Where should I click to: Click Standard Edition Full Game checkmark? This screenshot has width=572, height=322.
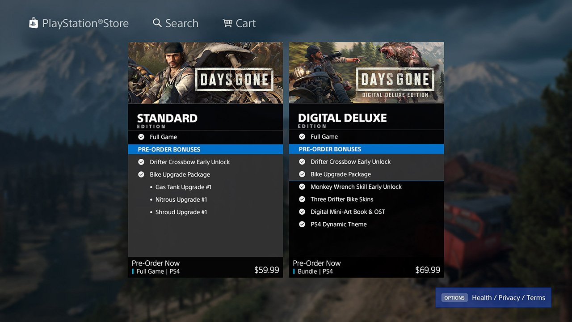(141, 137)
